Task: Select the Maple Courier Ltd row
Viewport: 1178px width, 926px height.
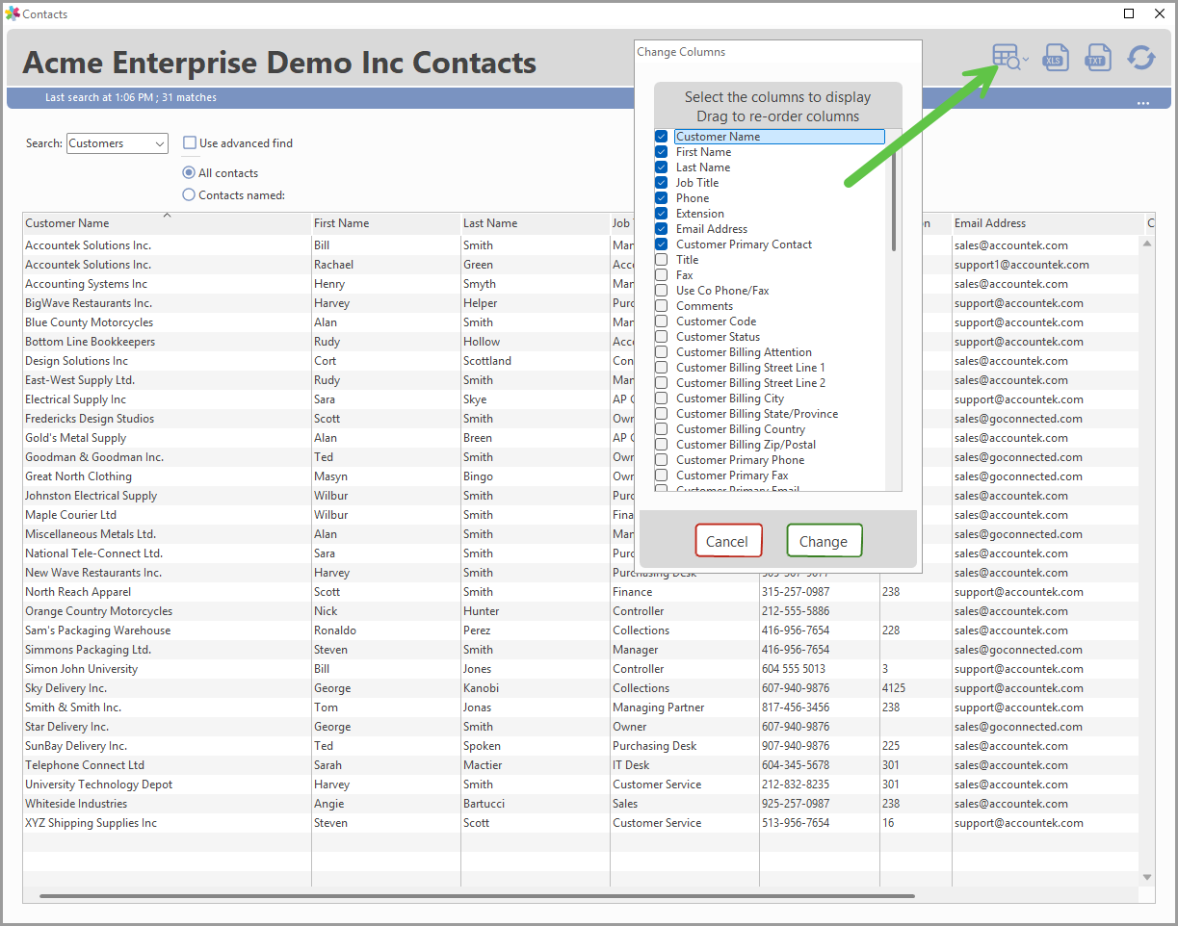Action: (581, 515)
